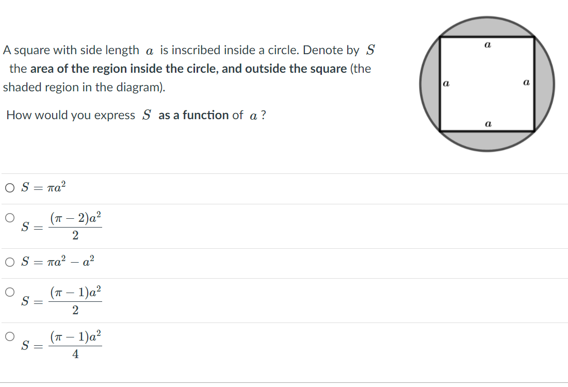The height and width of the screenshot is (387, 568).
Task: Select the option S = (π − 1)a²/2
Action: point(9,292)
